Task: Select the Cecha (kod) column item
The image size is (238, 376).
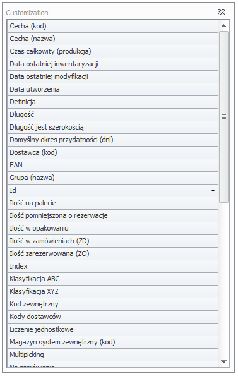Action: point(113,26)
